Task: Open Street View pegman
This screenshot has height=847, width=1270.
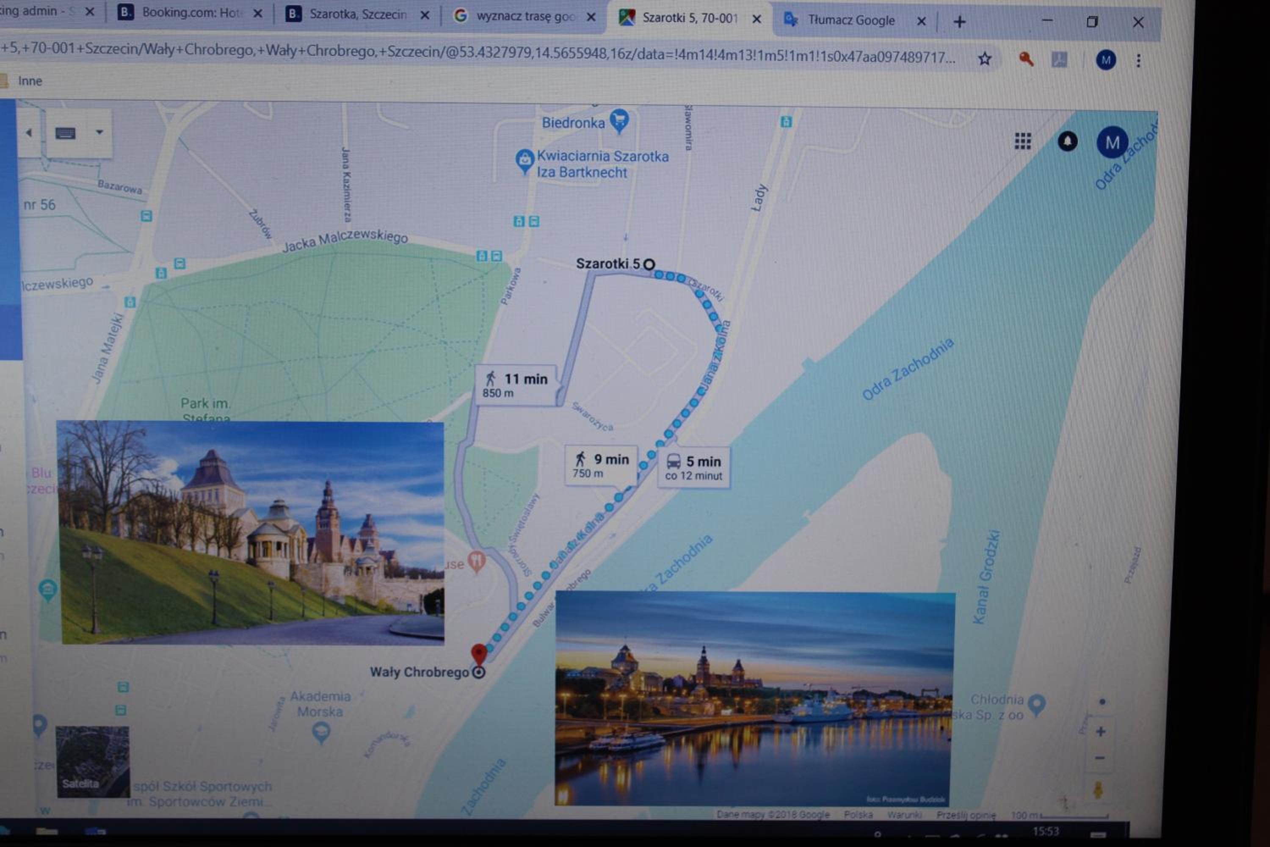Action: point(1097,790)
